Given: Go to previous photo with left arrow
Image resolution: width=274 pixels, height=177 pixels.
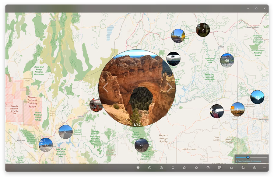Looking at the screenshot, I should click(x=106, y=88).
